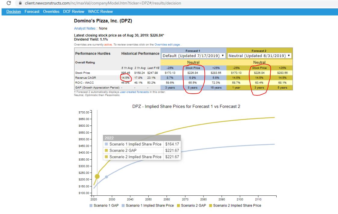
Task: Go to the Overrides tab
Action: tap(51, 12)
